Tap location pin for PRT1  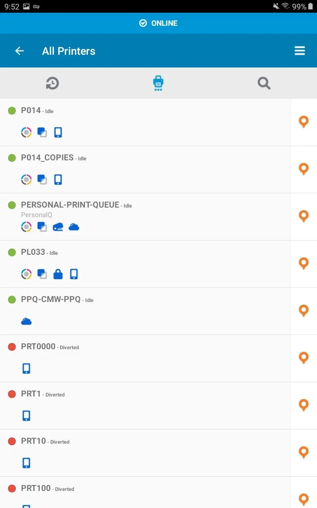click(x=304, y=405)
